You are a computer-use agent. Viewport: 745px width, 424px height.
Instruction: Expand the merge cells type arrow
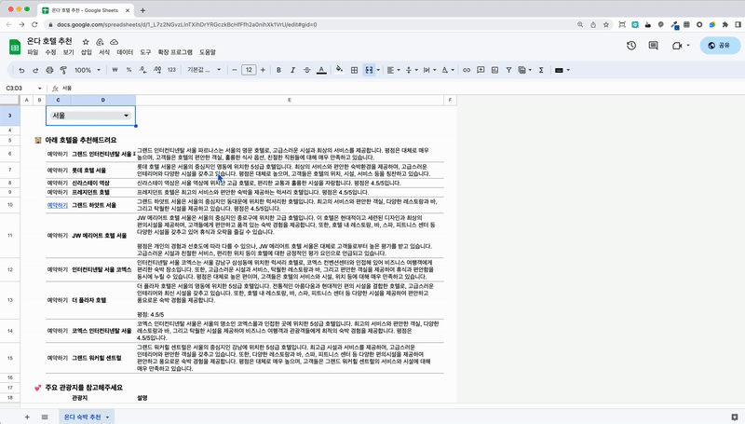(x=378, y=70)
